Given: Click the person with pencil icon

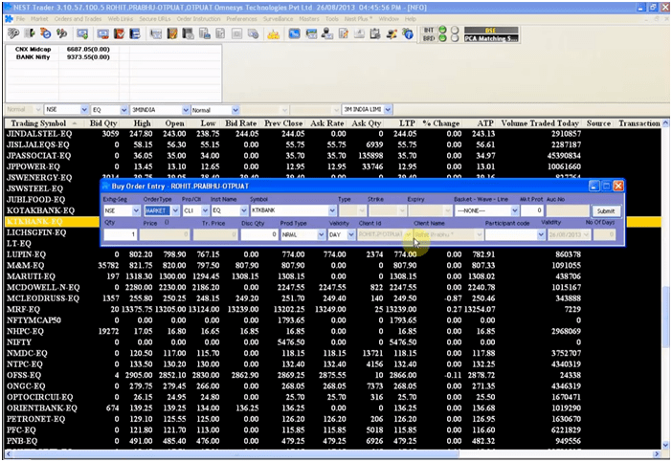Looking at the screenshot, I should (392, 33).
